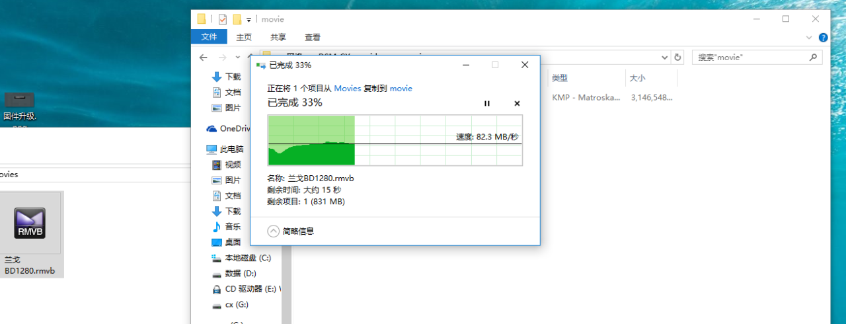Select the KMP - Matroska type cell
Image resolution: width=846 pixels, height=324 pixels.
pos(586,97)
